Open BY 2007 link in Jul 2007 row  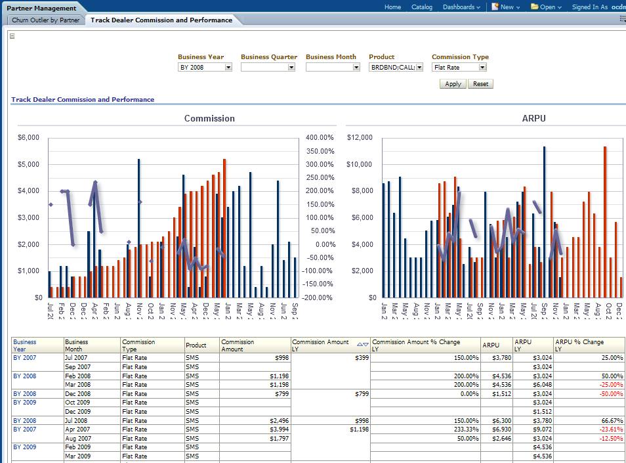click(x=25, y=358)
